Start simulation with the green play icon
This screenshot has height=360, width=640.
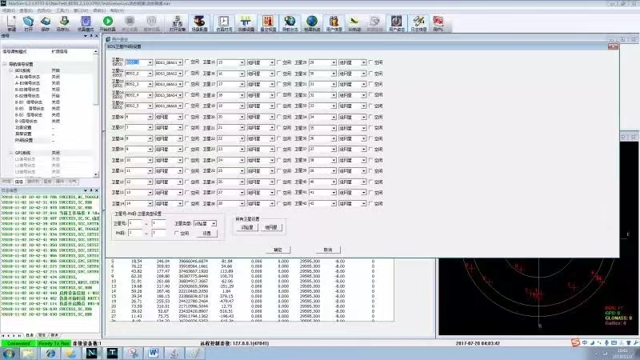(108, 23)
